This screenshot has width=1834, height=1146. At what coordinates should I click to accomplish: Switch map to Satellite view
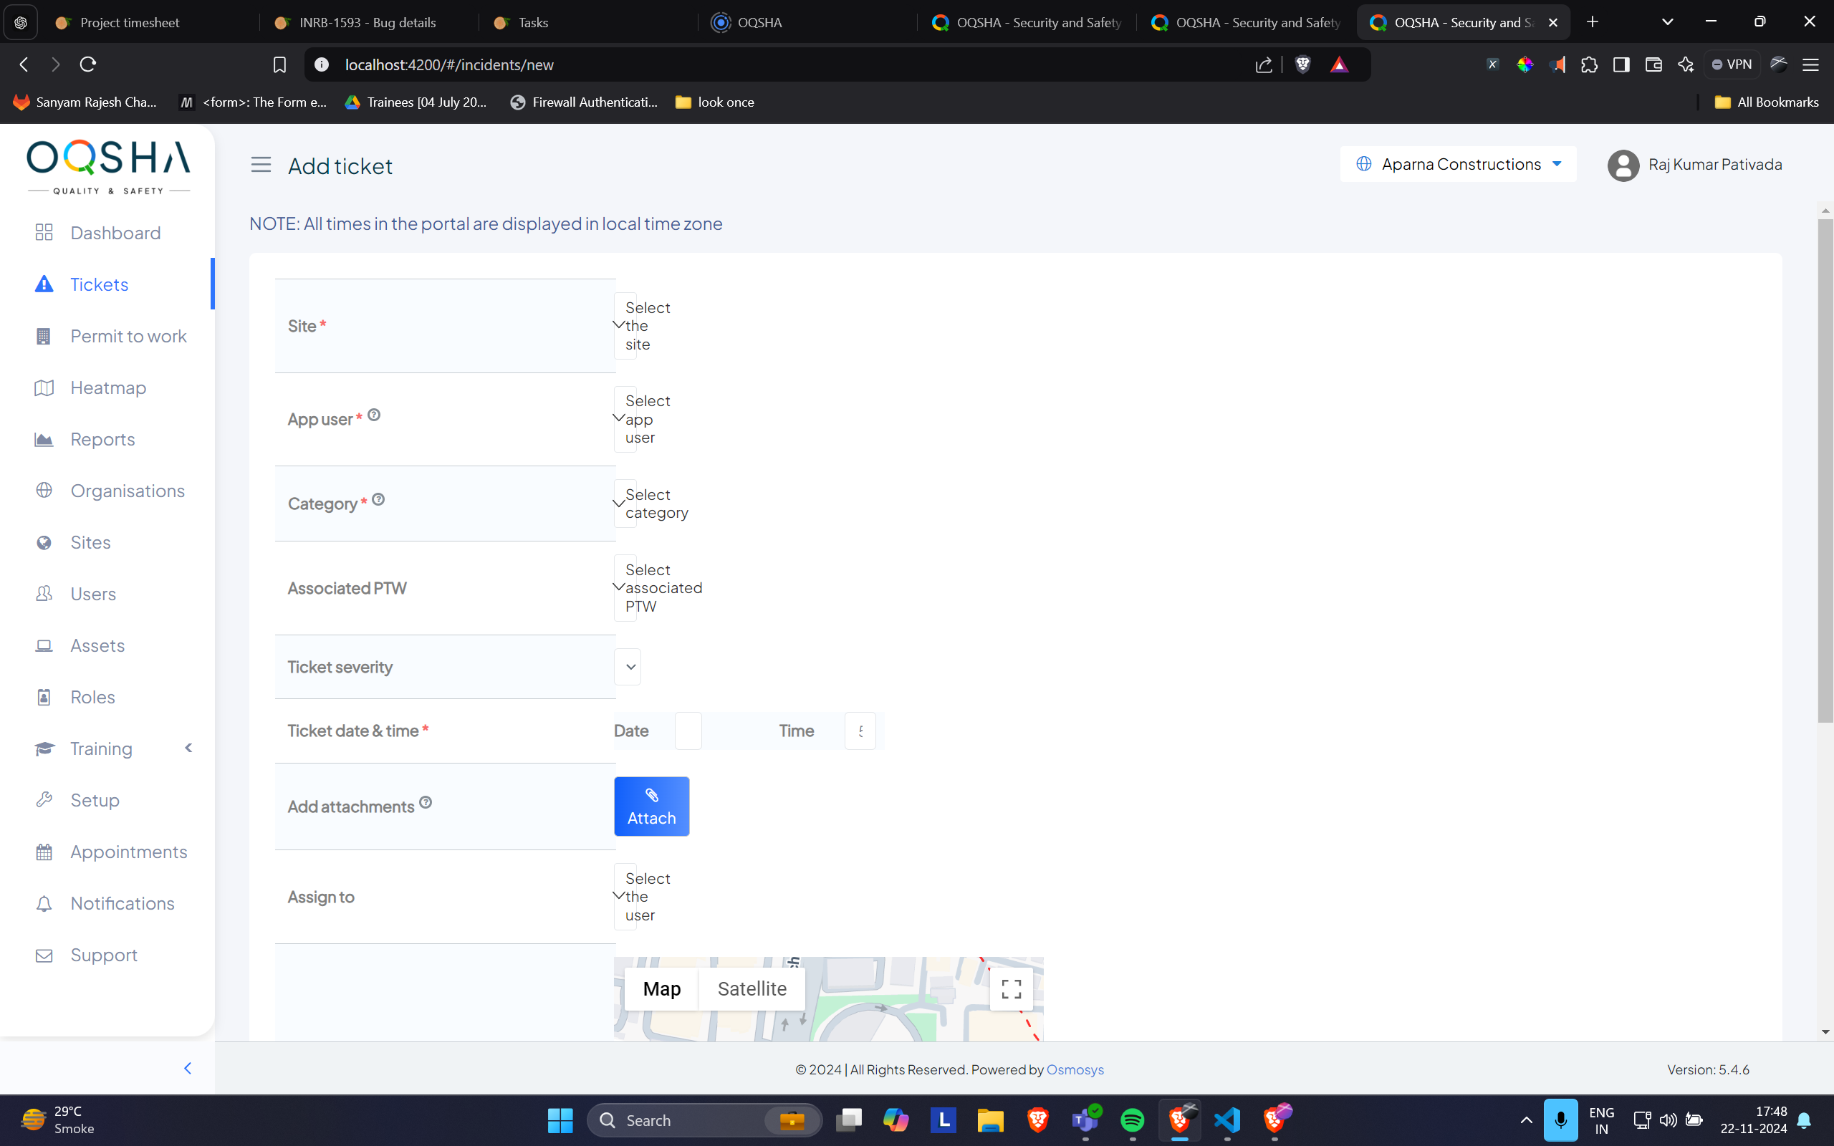751,989
